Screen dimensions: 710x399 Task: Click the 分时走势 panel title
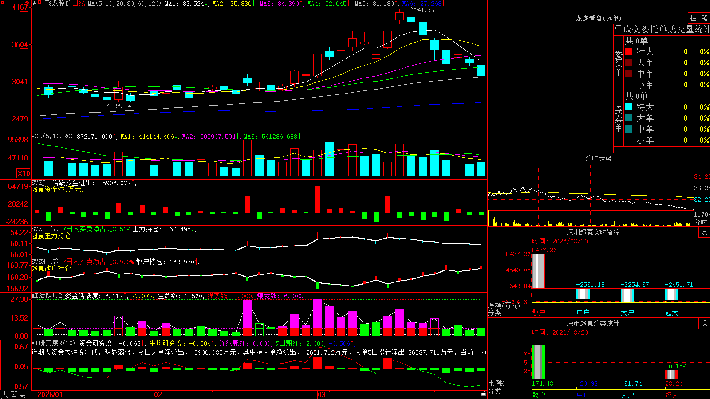598,158
